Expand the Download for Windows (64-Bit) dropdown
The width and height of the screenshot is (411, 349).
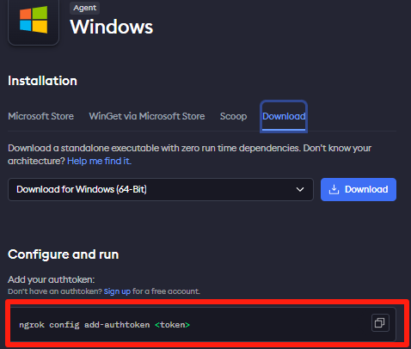click(161, 189)
